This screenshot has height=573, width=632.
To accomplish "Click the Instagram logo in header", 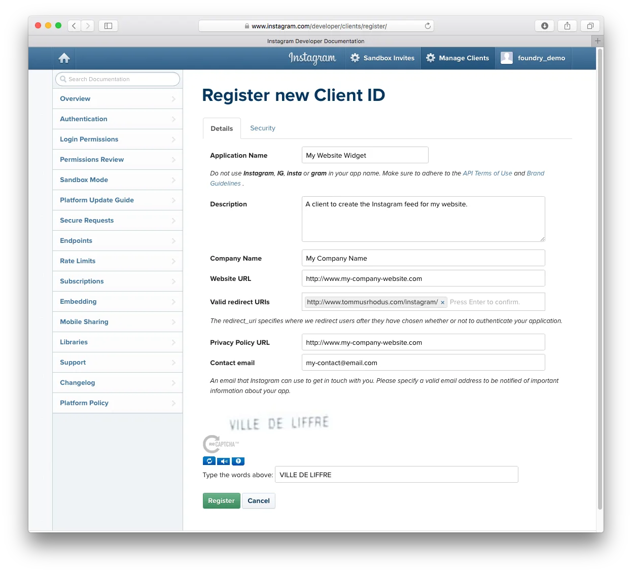I will tap(312, 58).
